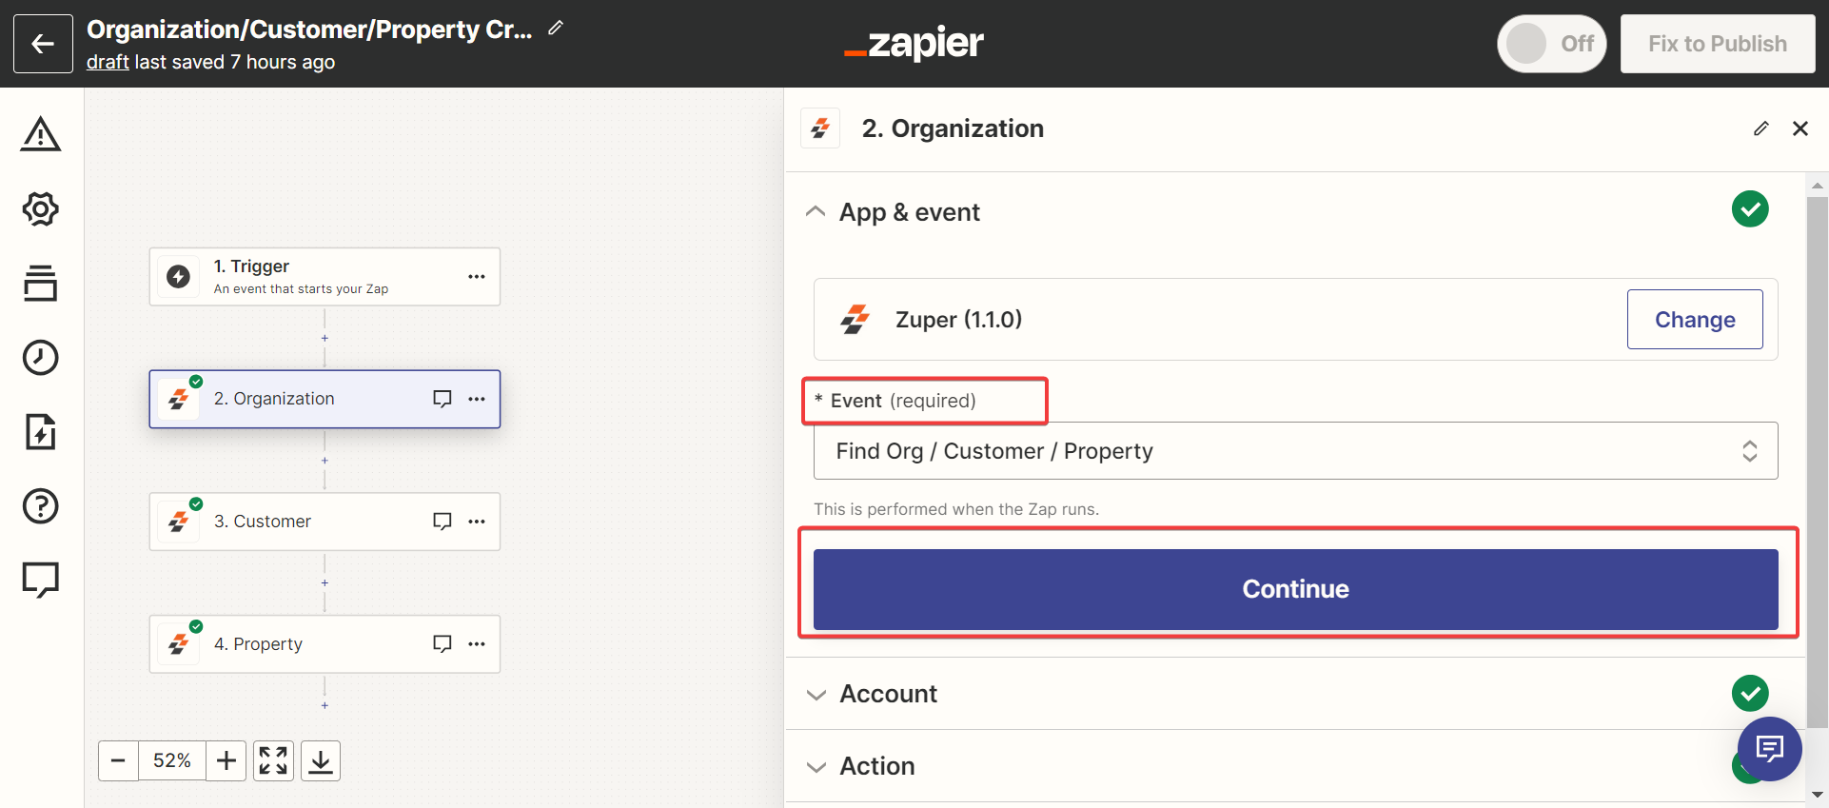This screenshot has width=1829, height=808.
Task: Click the Change app button
Action: (1694, 320)
